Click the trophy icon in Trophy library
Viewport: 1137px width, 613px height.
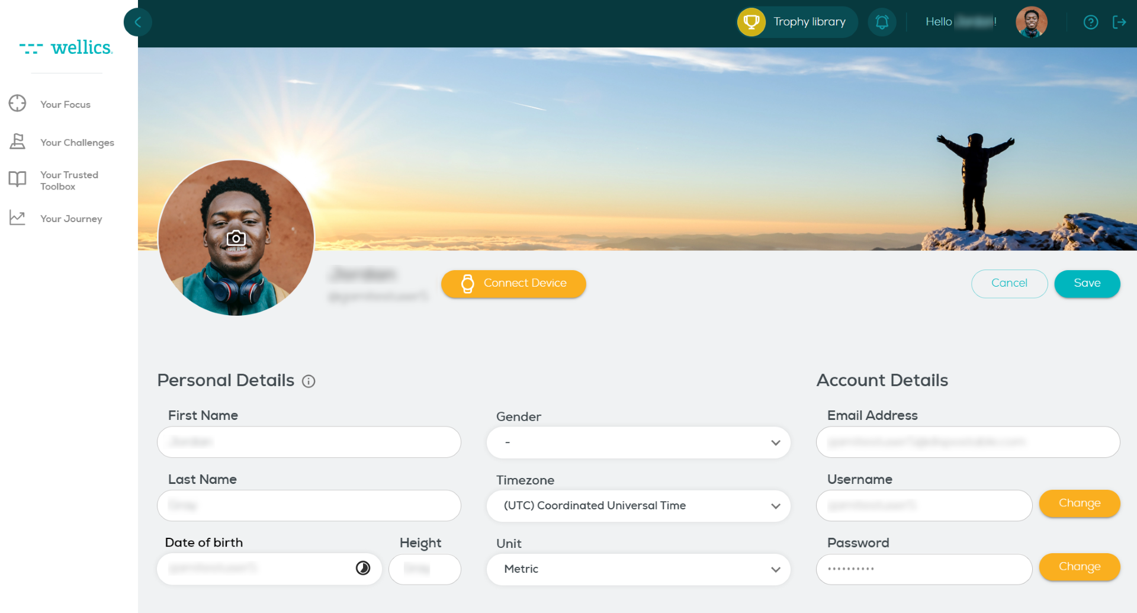[x=751, y=22]
